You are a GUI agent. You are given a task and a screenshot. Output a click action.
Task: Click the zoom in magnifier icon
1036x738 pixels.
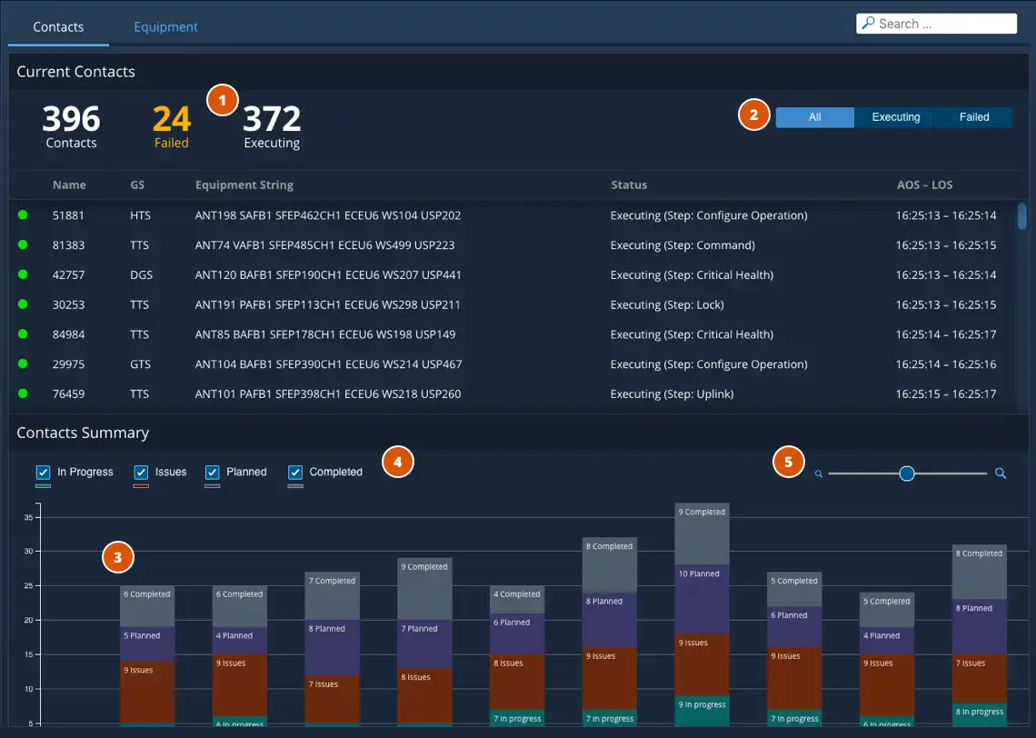point(1001,473)
